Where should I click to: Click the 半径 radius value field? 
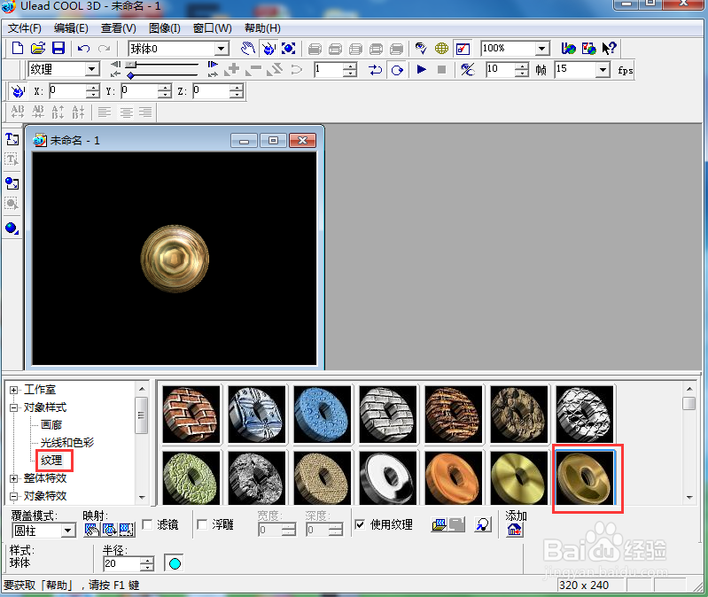(122, 563)
